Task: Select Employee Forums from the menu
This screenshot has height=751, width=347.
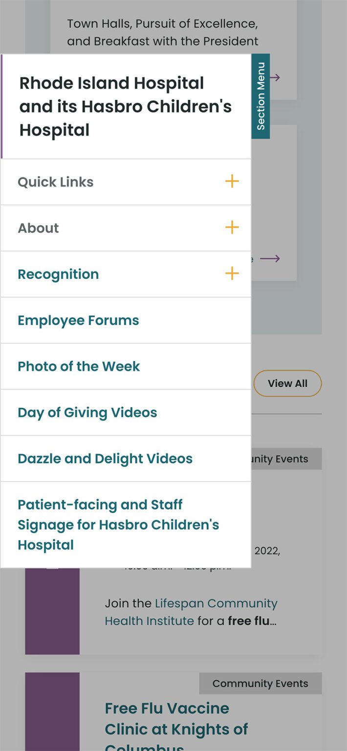Action: [x=78, y=320]
